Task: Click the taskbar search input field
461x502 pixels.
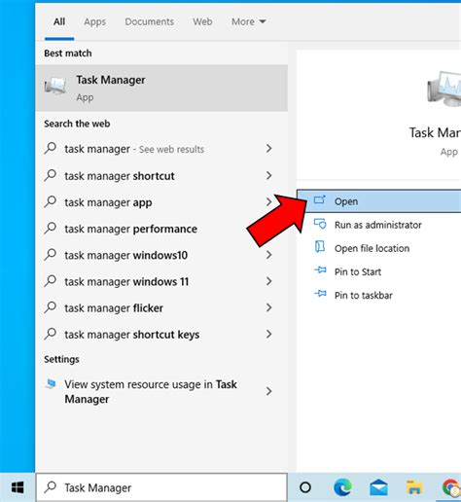Action: (161, 487)
